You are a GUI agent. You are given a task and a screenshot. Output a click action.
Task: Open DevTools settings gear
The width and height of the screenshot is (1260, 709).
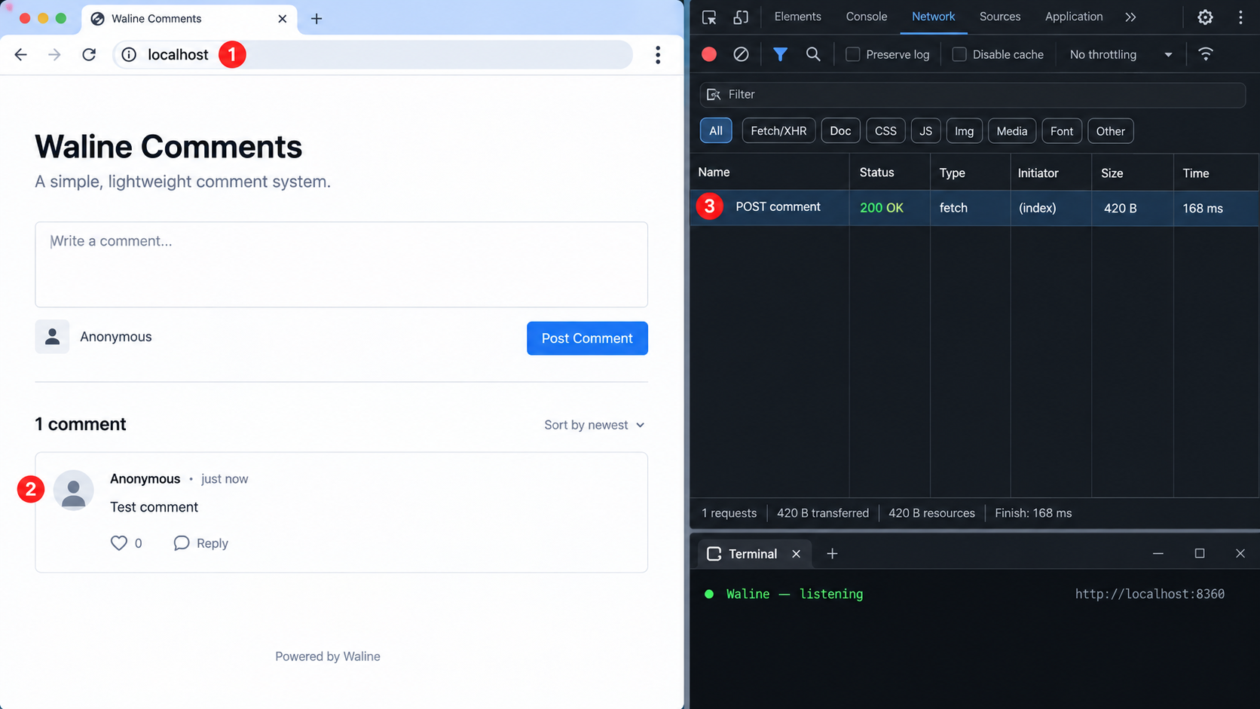1205,17
